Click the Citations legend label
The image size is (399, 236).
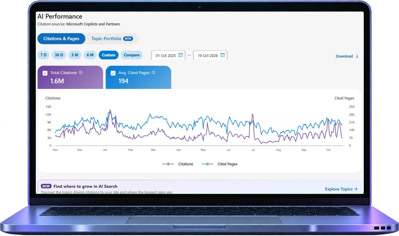pyautogui.click(x=186, y=164)
